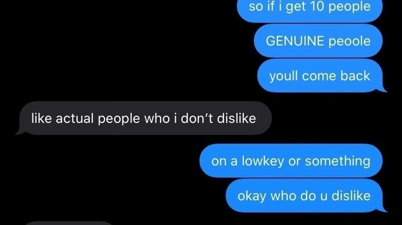Click the word "don't" in the gray message
This screenshot has width=402, height=225.
(x=197, y=118)
